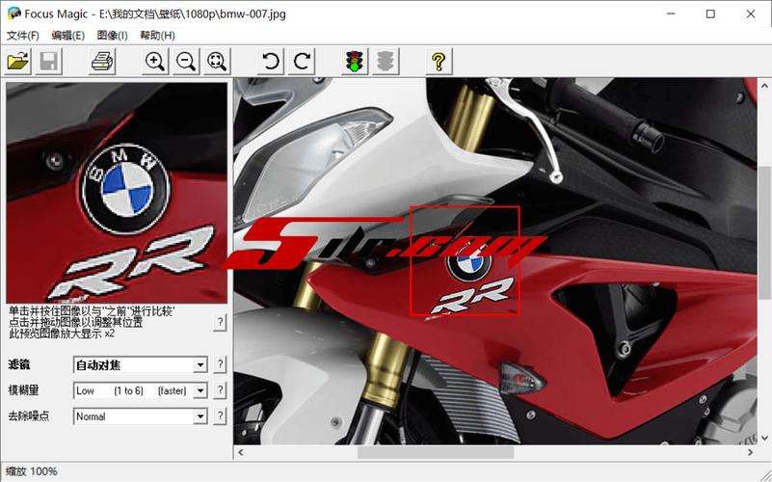The image size is (772, 482).
Task: Fit image to window with zoom-fit icon
Action: click(x=217, y=62)
